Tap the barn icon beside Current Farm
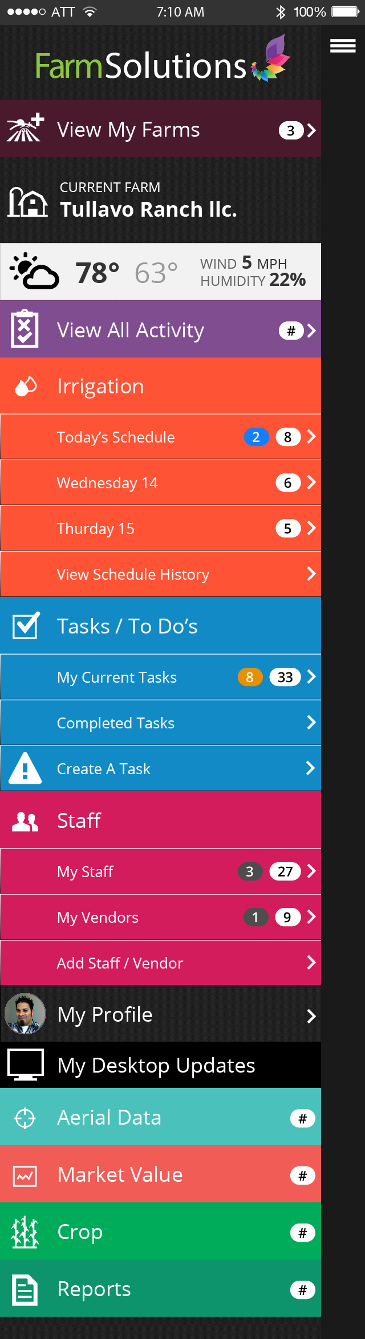This screenshot has height=1339, width=365. click(x=27, y=202)
